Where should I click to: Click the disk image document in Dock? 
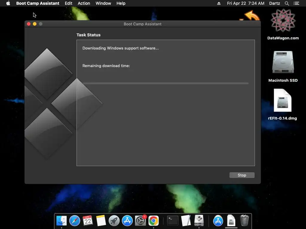(231, 221)
